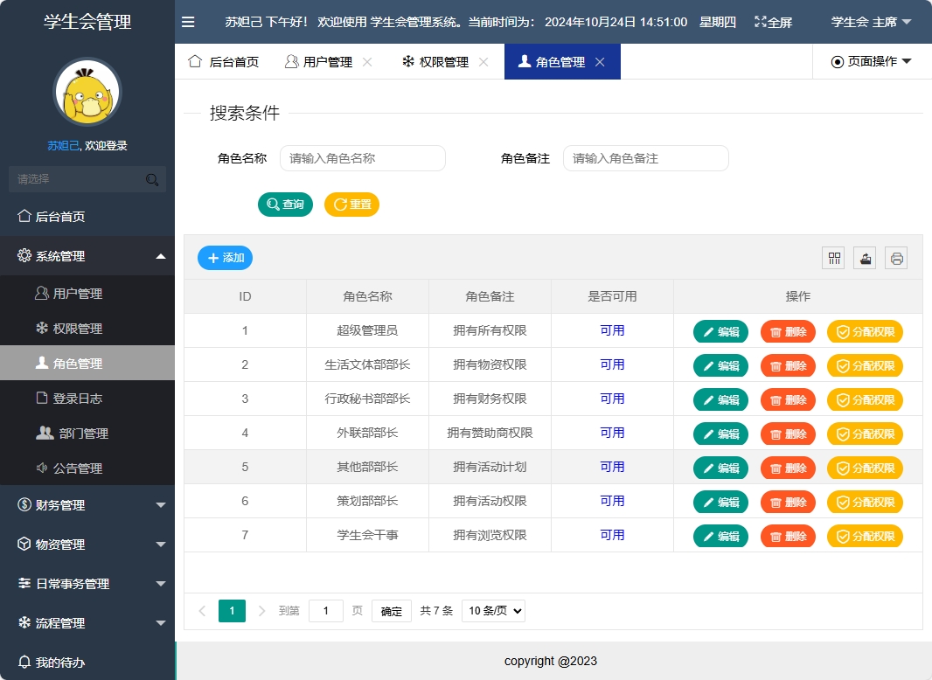
Task: Click the 角色名称 input field
Action: tap(362, 158)
